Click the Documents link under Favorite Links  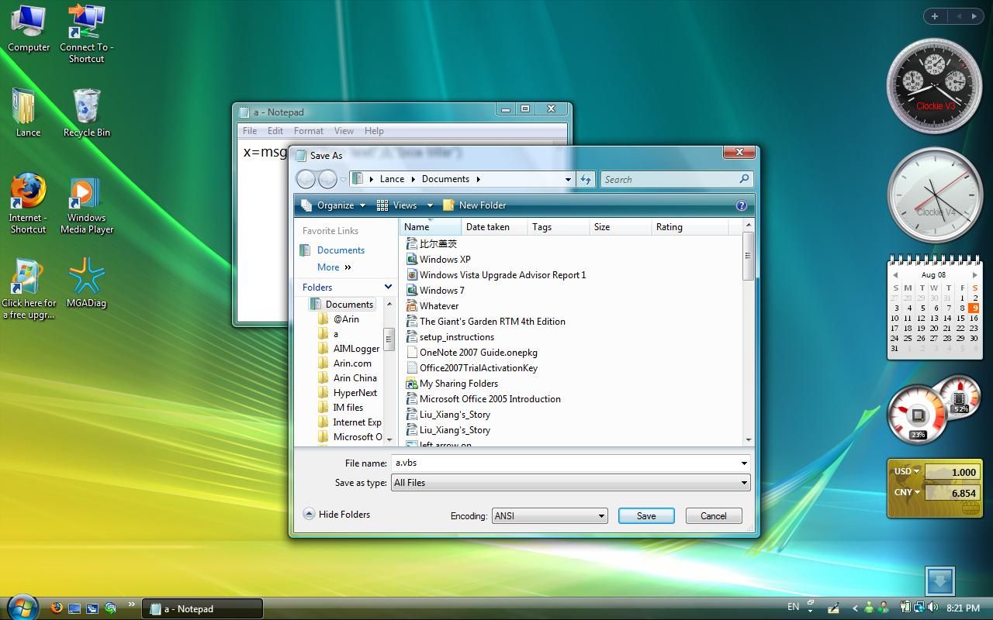click(341, 250)
